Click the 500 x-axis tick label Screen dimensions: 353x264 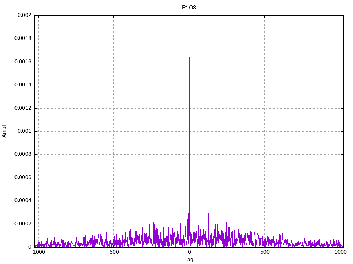tap(264, 252)
